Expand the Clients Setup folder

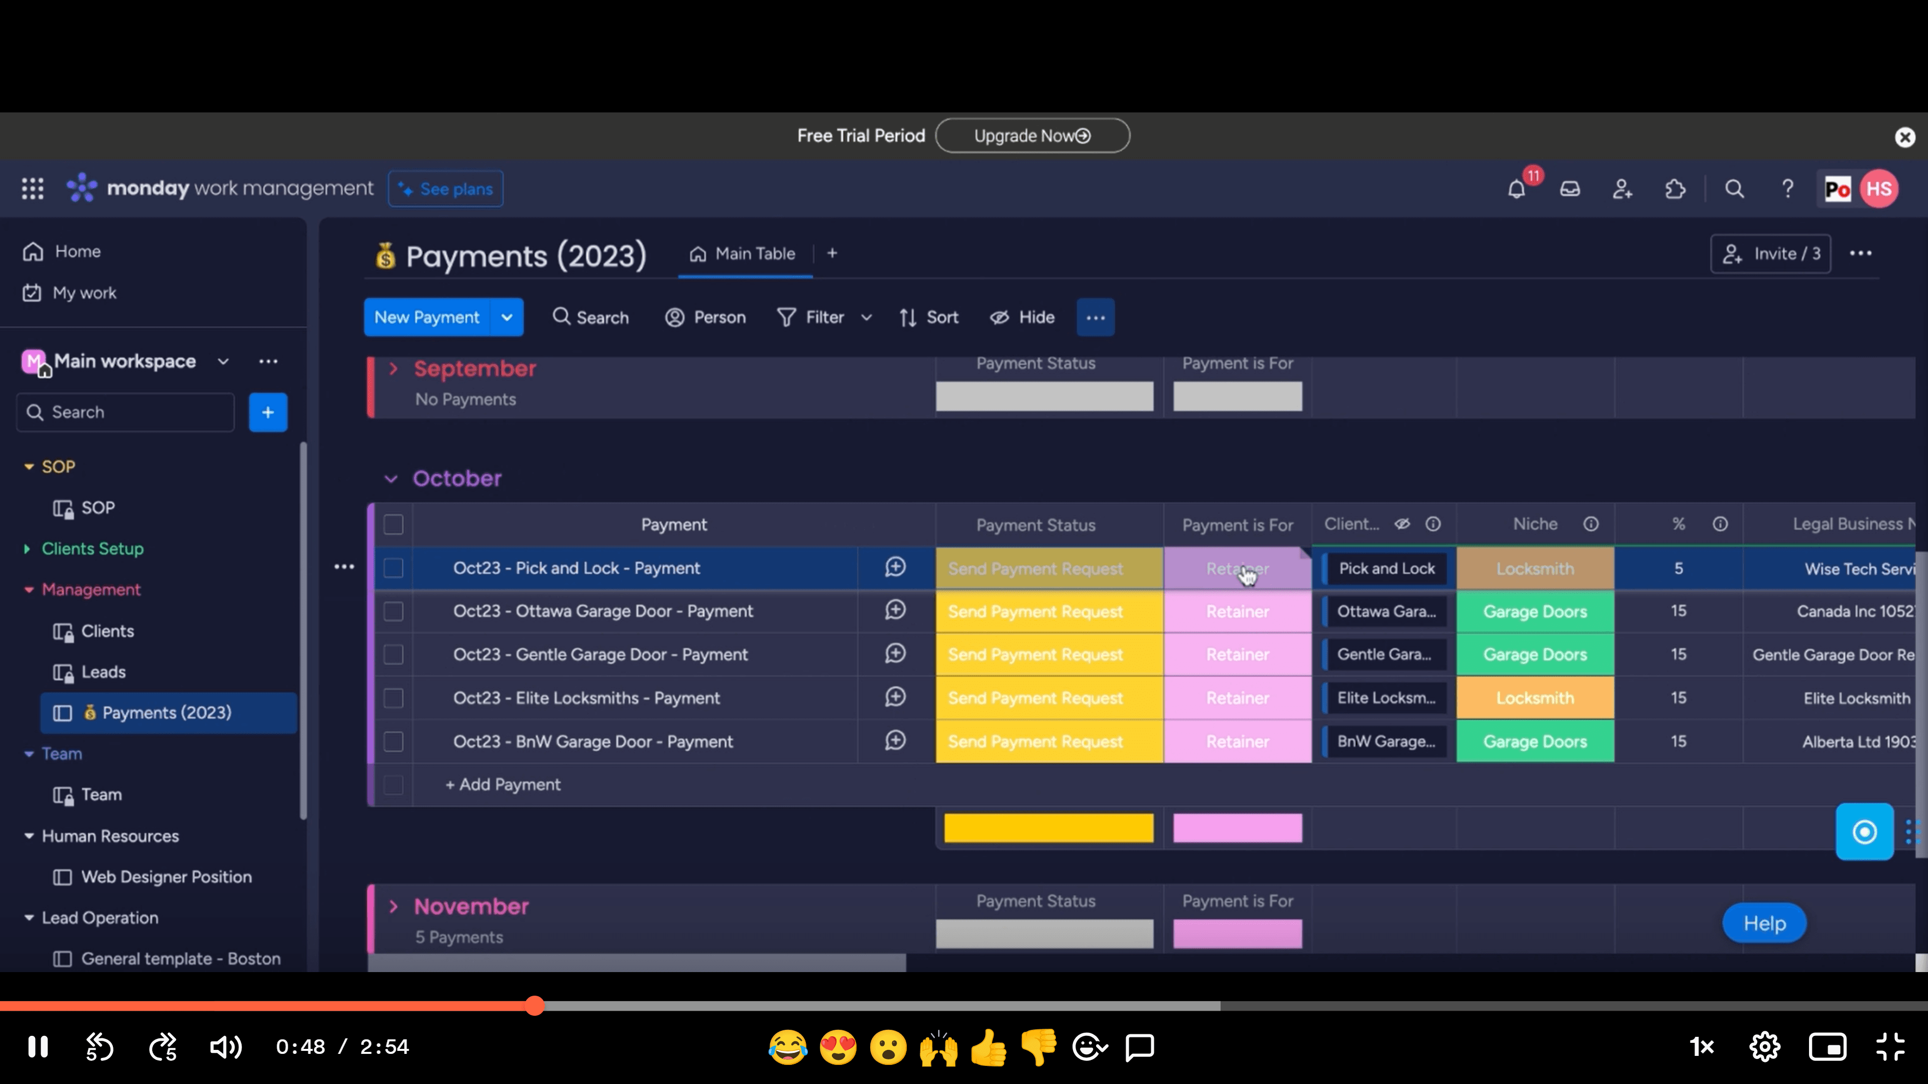click(x=28, y=549)
